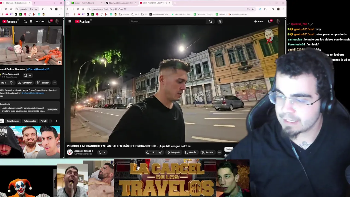Click Abrir panel chat button

coord(52,109)
